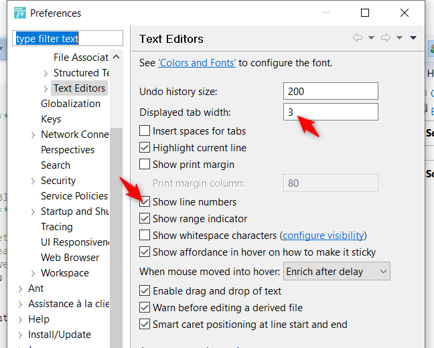Maximize the Preferences dialog
The width and height of the screenshot is (434, 348).
coord(365,13)
